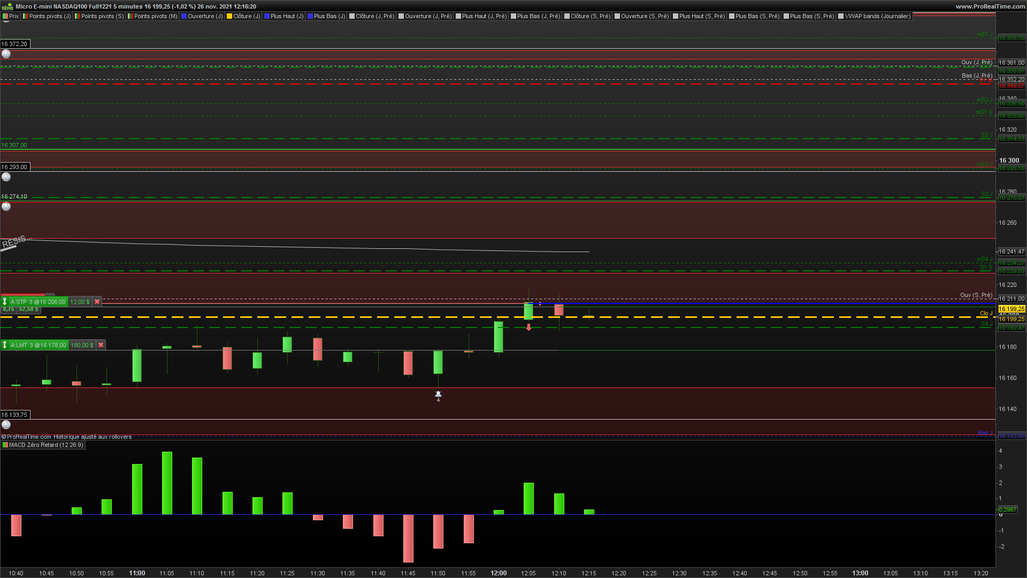Click the LMT order drag arrows handle
The width and height of the screenshot is (1027, 578).
coord(5,345)
